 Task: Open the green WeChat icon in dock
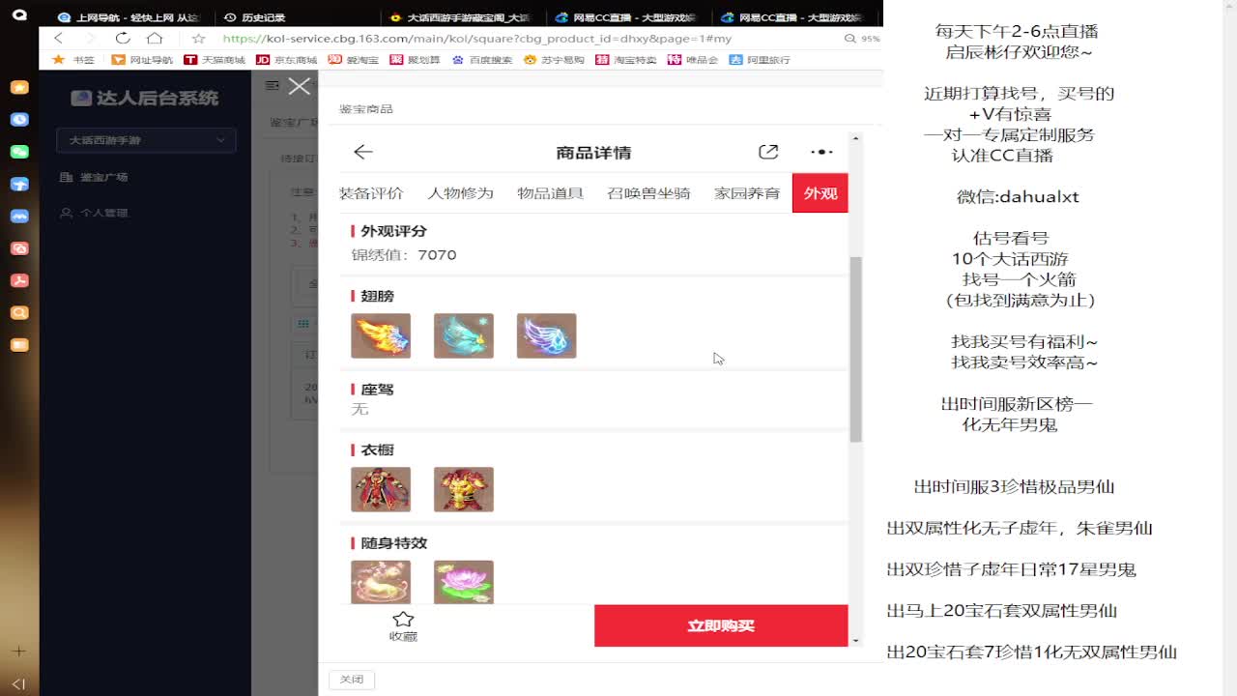(x=19, y=152)
